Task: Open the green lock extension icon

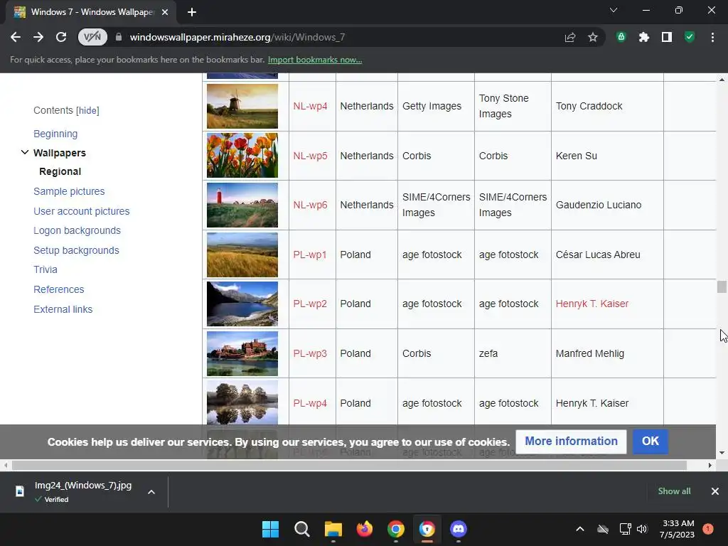Action: (x=621, y=37)
